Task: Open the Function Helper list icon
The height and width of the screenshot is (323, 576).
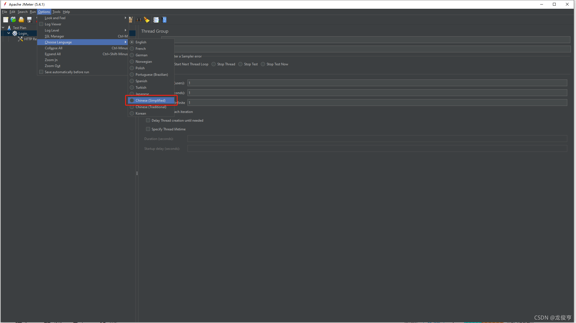Action: [x=156, y=20]
